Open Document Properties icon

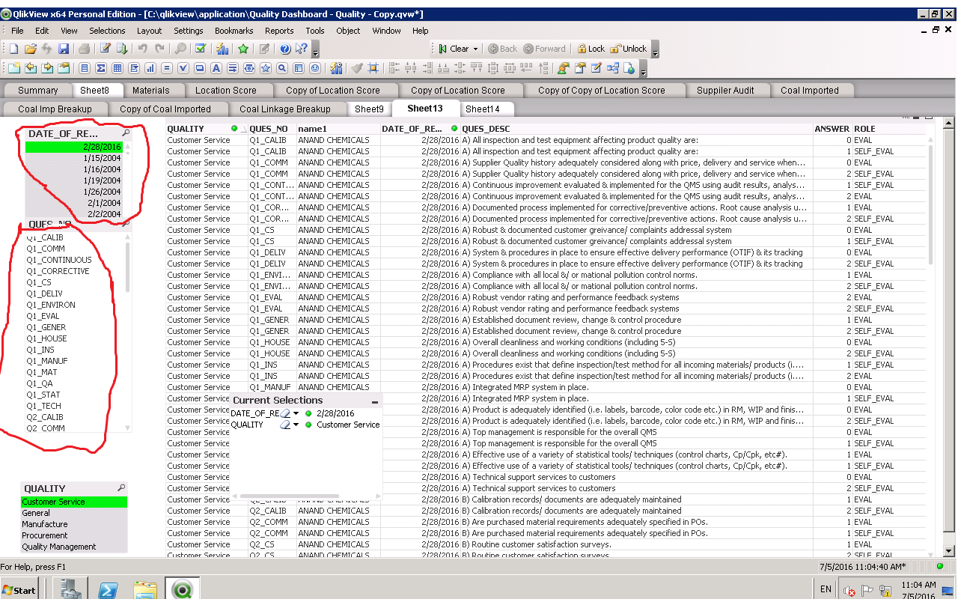pyautogui.click(x=580, y=68)
